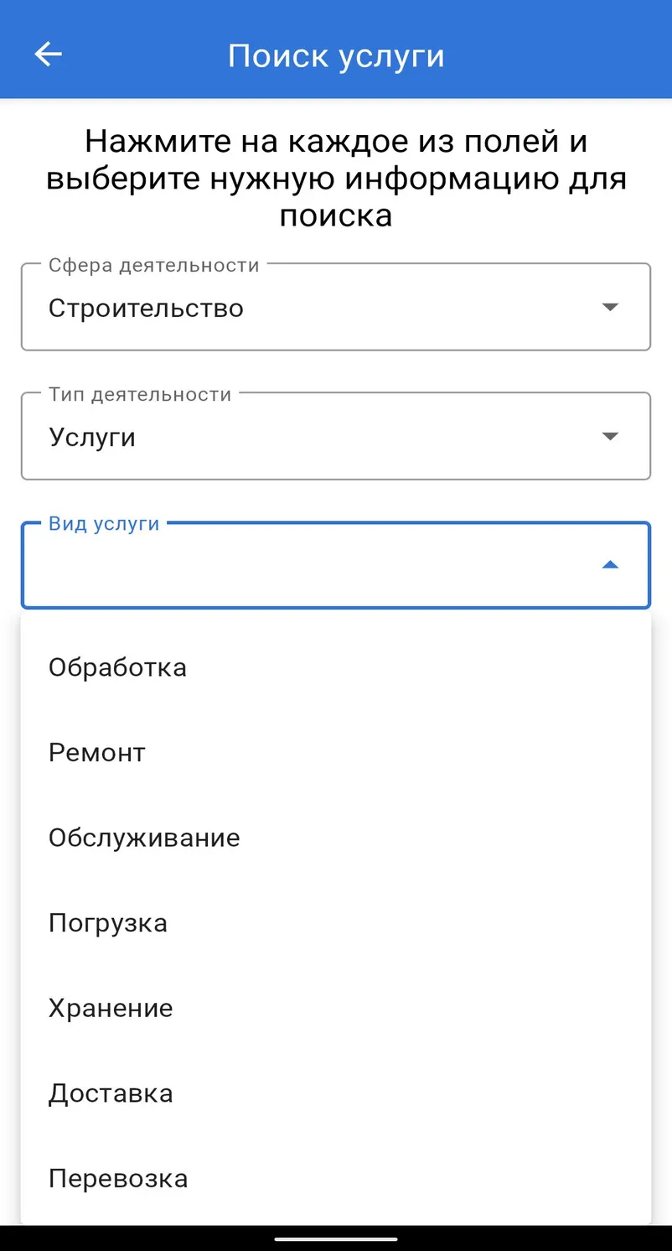Screen dimensions: 672x1251
Task: Click the Вид услуги field label
Action: click(104, 524)
